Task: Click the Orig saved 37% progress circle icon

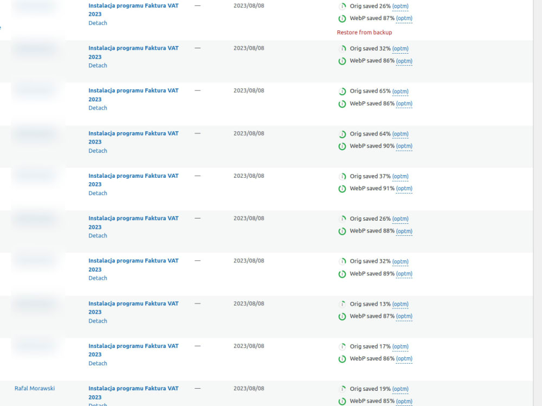Action: 342,176
